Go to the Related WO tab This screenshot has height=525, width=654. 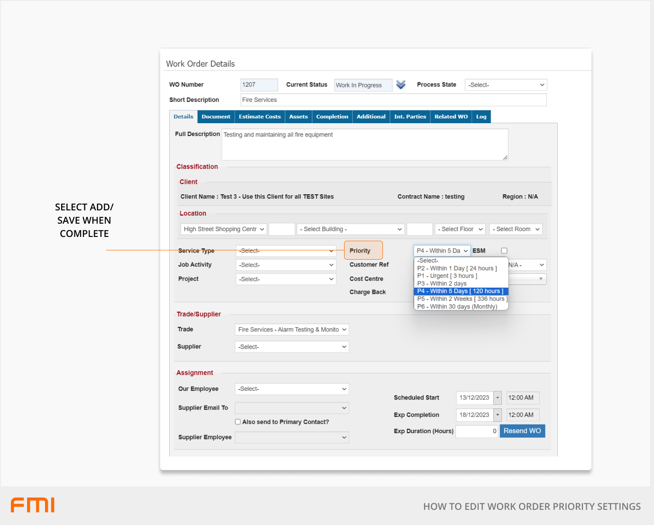(451, 117)
